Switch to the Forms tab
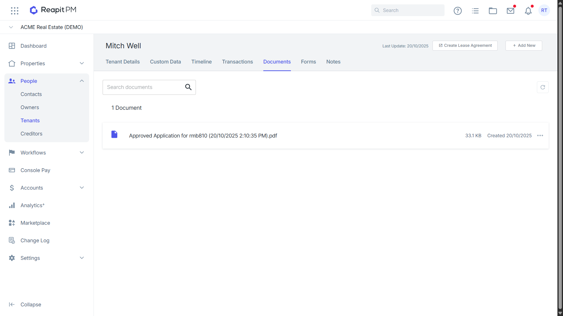 pyautogui.click(x=308, y=62)
